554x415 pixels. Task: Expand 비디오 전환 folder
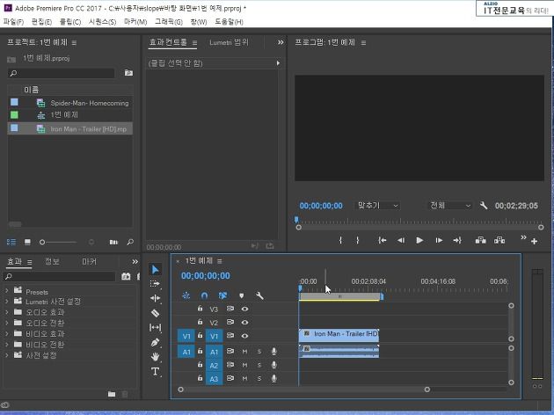click(7, 345)
